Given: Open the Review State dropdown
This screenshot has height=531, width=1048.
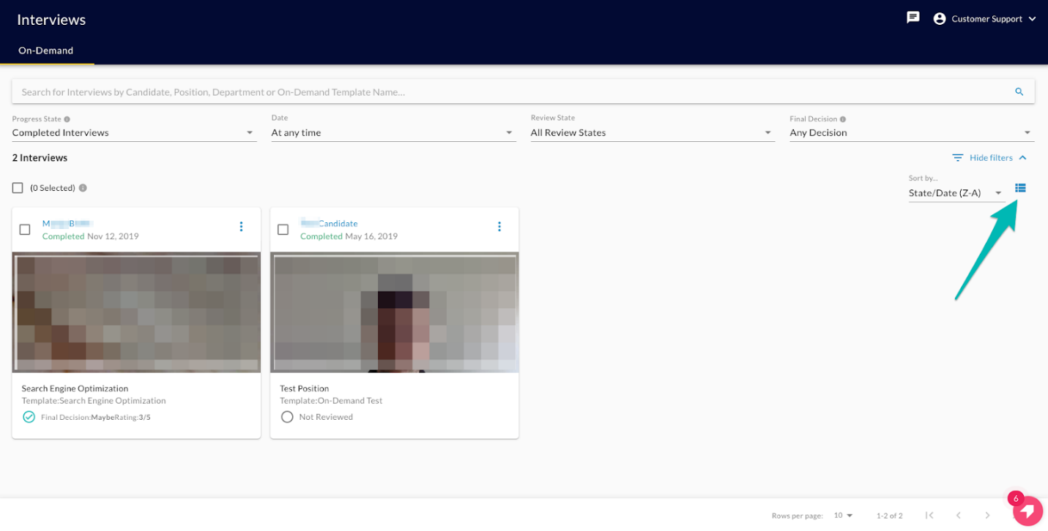Looking at the screenshot, I should [x=653, y=132].
